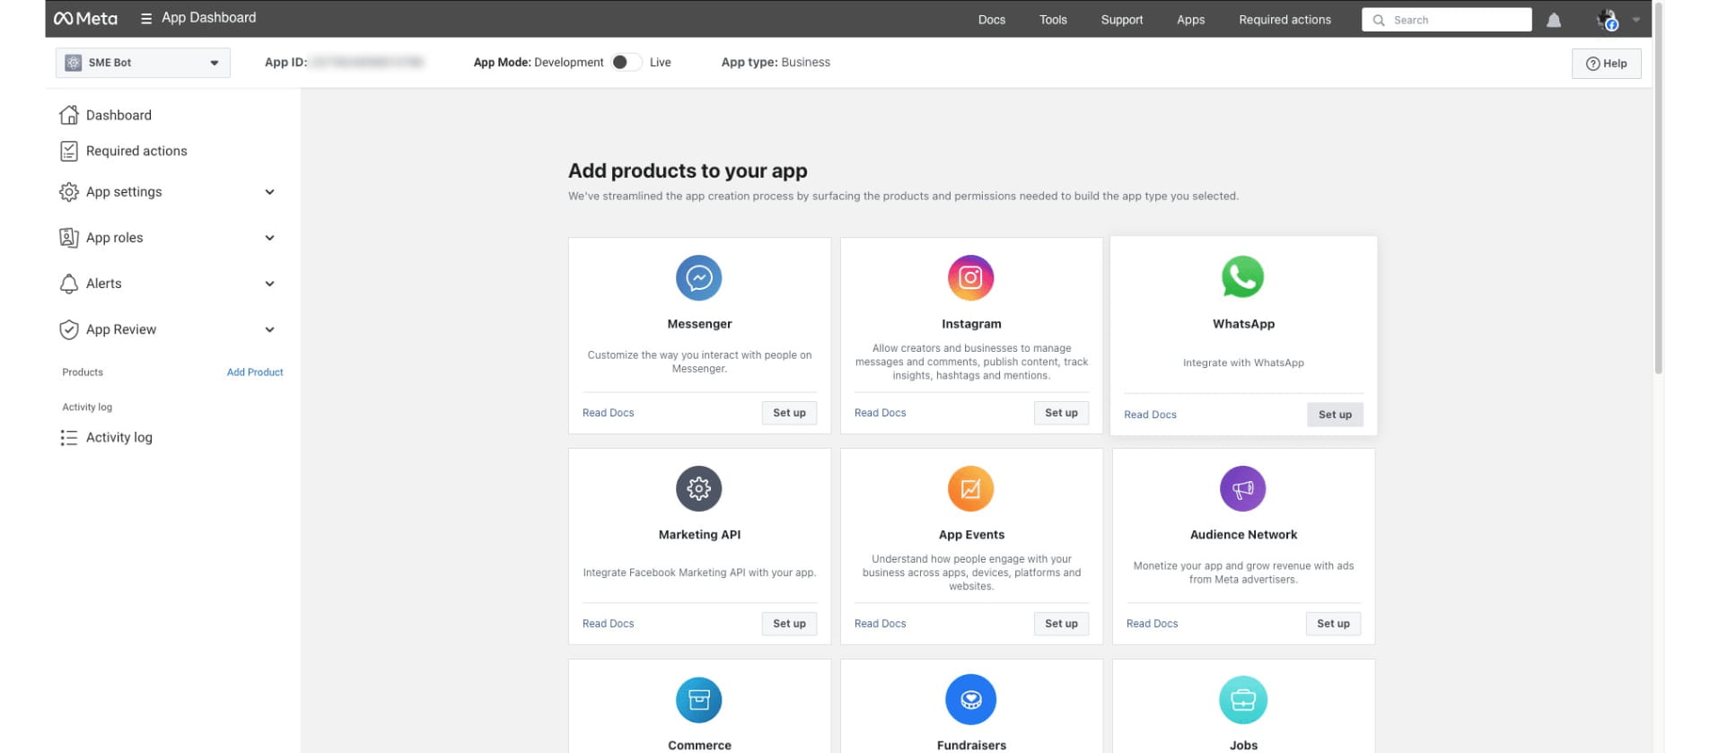The height and width of the screenshot is (753, 1710).
Task: Click the App roles badge icon
Action: (69, 238)
